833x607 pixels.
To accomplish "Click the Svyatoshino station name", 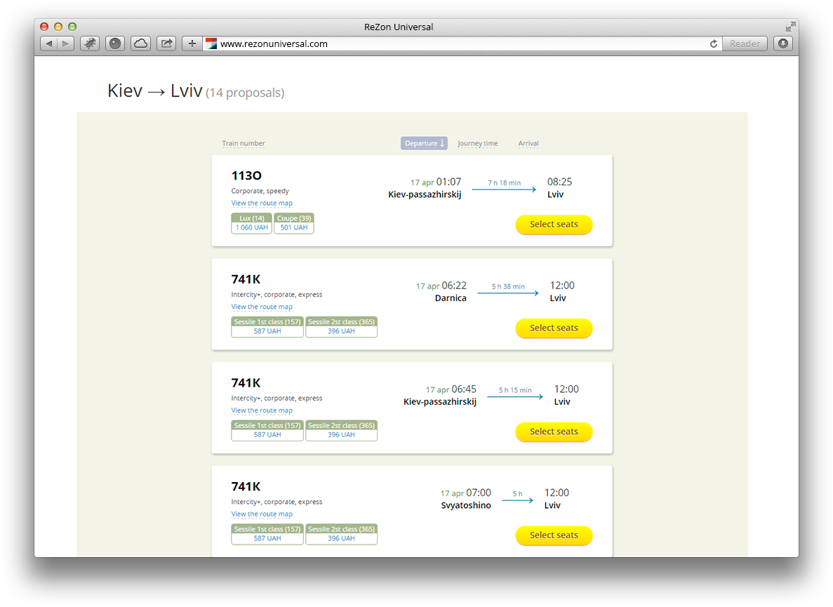I will pyautogui.click(x=466, y=505).
